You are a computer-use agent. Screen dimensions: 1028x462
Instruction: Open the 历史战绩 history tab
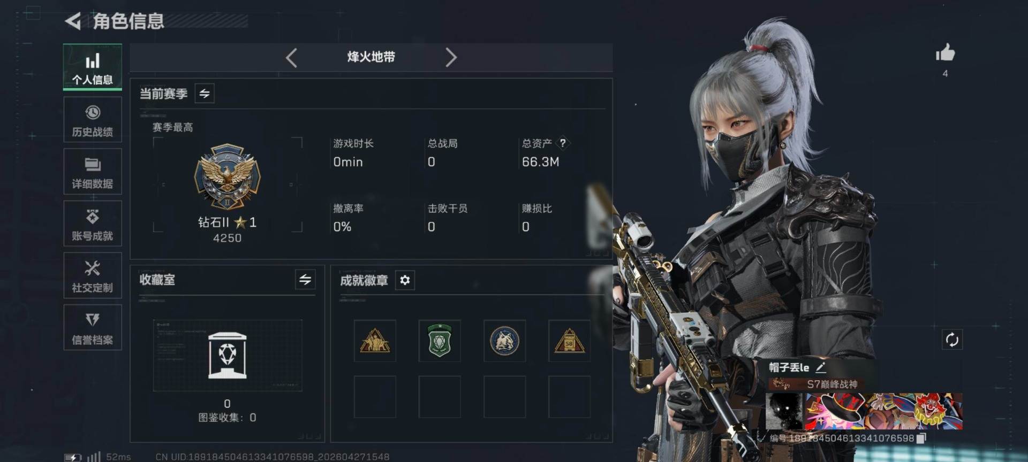(93, 120)
